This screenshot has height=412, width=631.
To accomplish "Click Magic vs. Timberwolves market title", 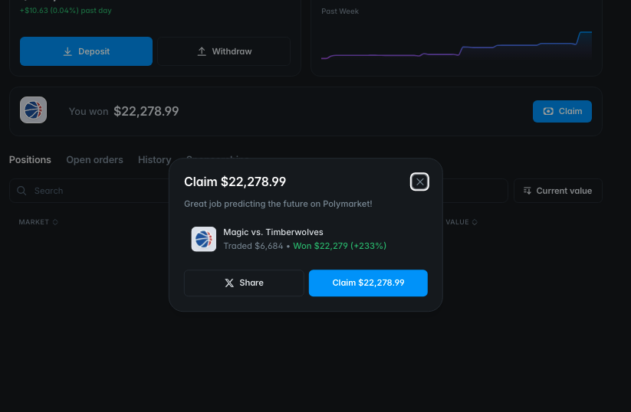I will pyautogui.click(x=273, y=232).
